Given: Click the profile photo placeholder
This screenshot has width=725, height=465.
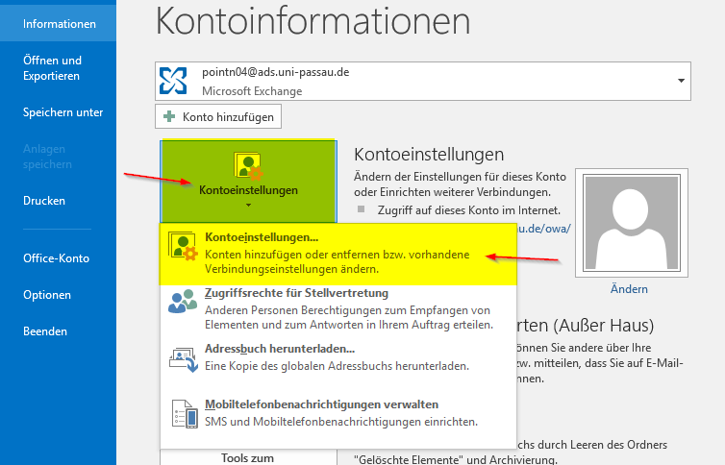Looking at the screenshot, I should click(x=632, y=223).
